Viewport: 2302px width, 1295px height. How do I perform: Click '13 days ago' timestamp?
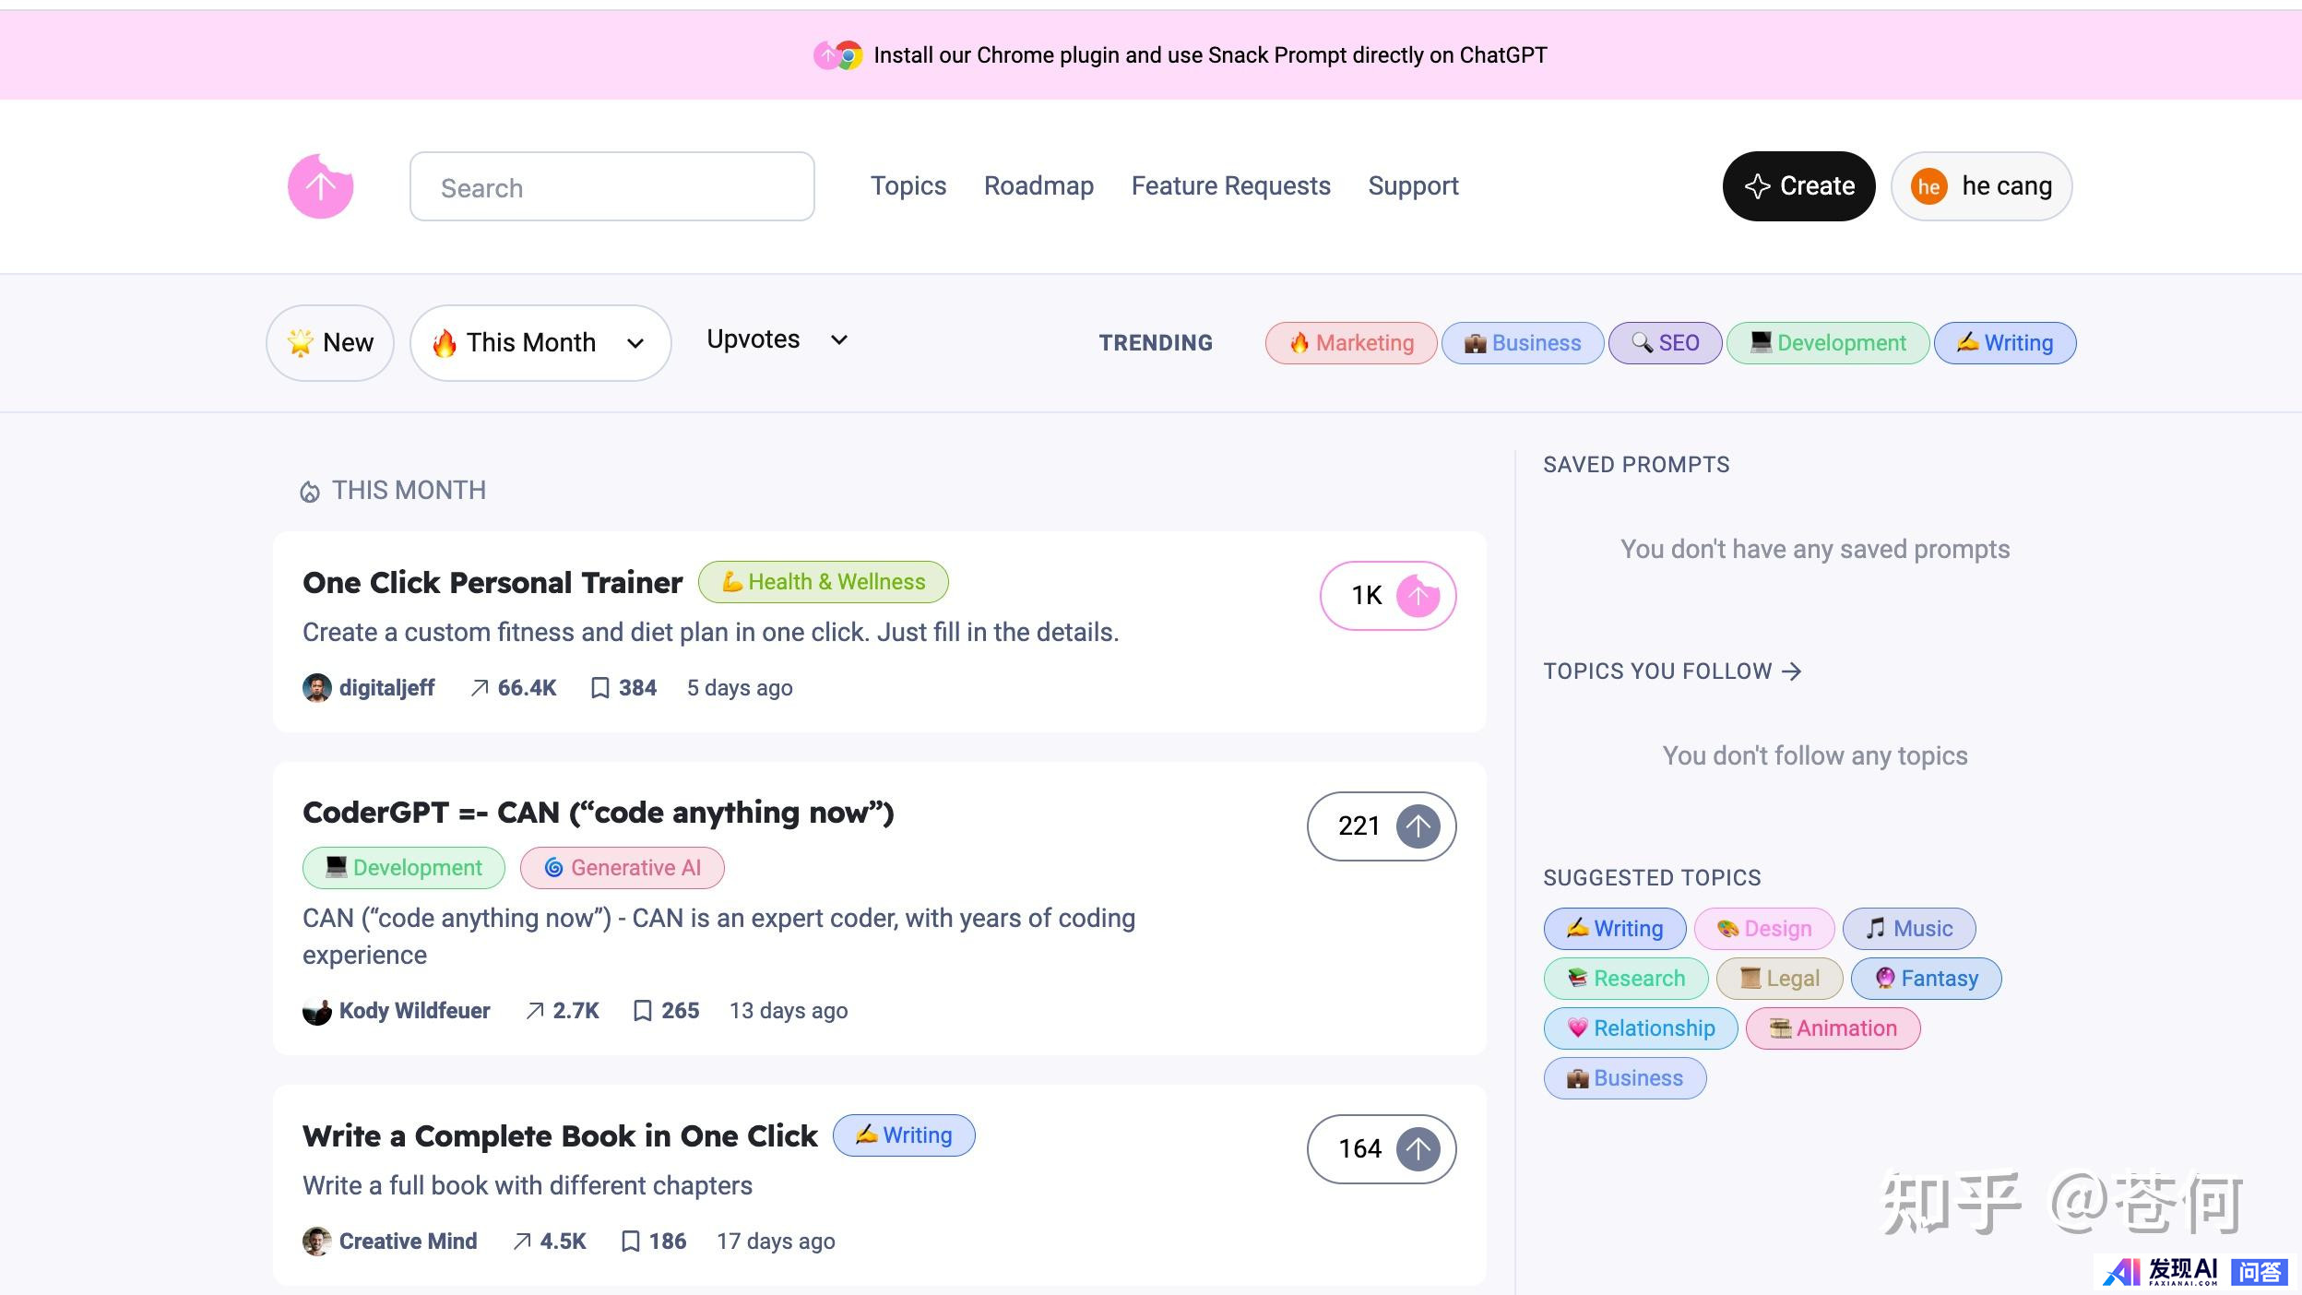(789, 1011)
